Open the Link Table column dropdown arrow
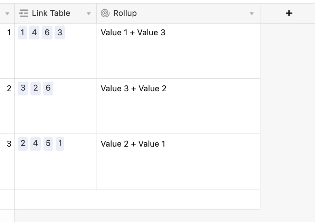Screen dimensions: 315x222 point(88,13)
